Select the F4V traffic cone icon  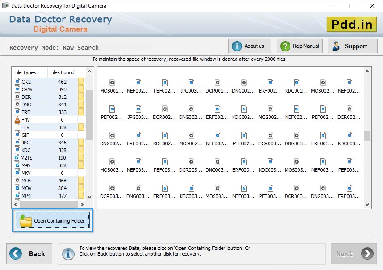coord(17,119)
